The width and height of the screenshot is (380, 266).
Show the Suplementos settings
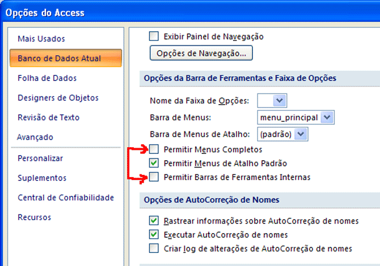tap(42, 178)
